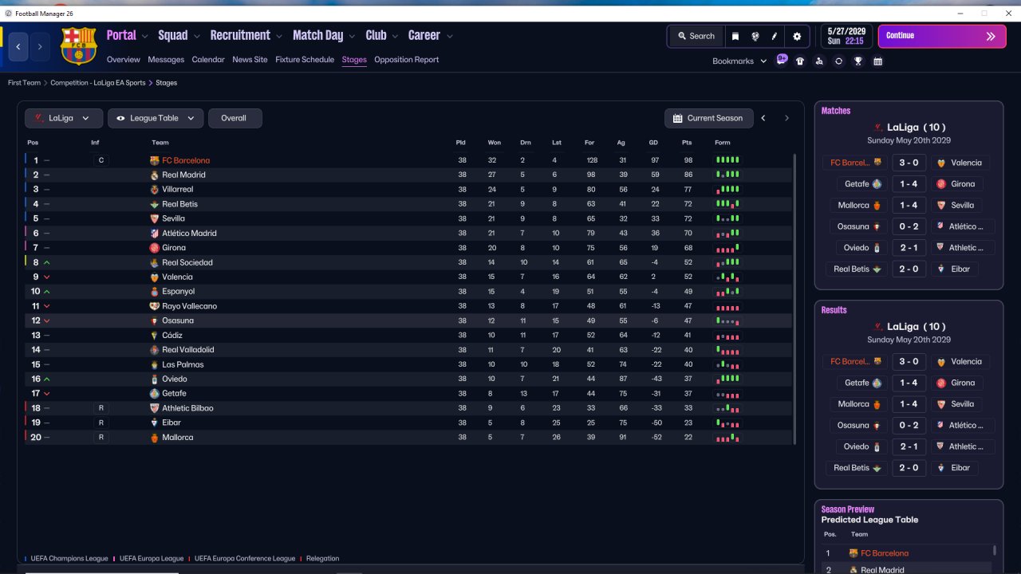The width and height of the screenshot is (1021, 574).
Task: Click the Continue button
Action: [942, 36]
